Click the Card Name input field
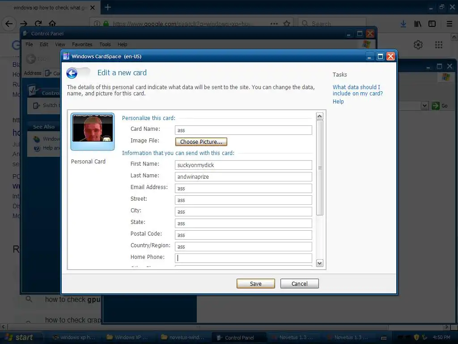Image resolution: width=458 pixels, height=344 pixels. pos(243,130)
